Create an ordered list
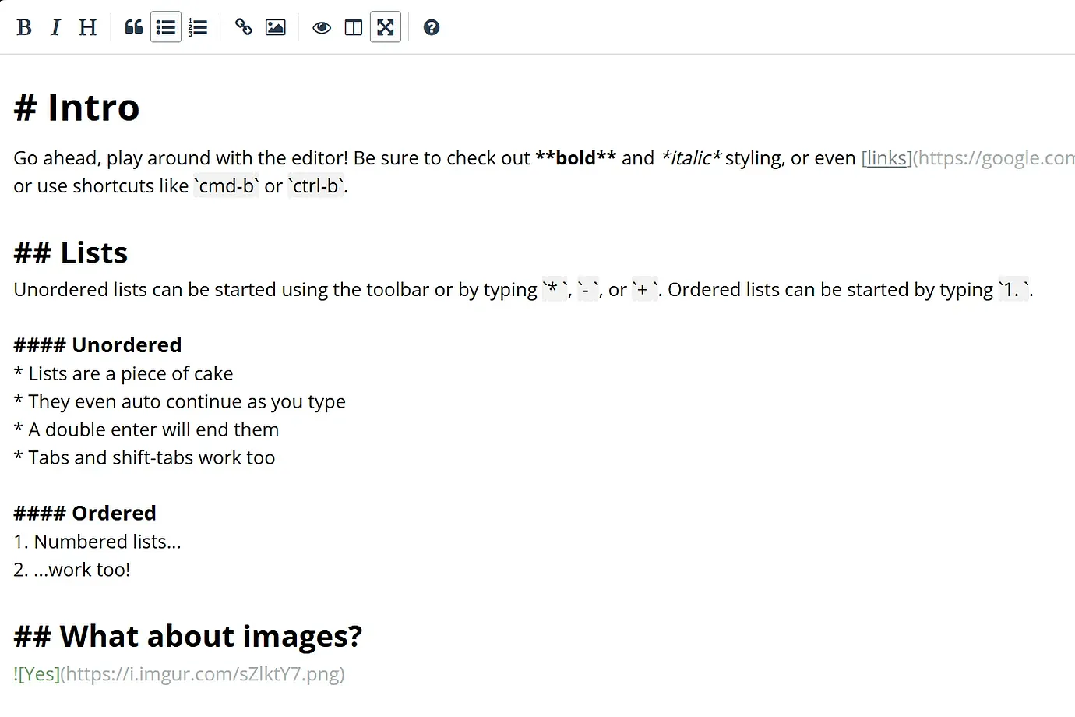The height and width of the screenshot is (717, 1075). point(198,26)
